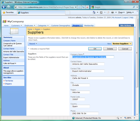140x121 pixels.
Task: Click the scroll up arrow at top
Action: coord(137,17)
